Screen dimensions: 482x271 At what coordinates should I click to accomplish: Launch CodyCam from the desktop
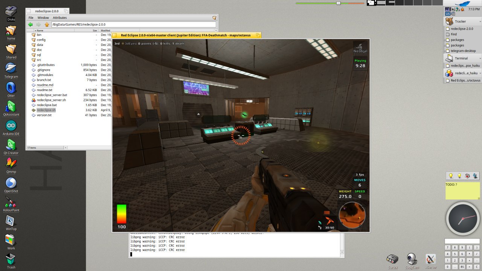(x=412, y=260)
